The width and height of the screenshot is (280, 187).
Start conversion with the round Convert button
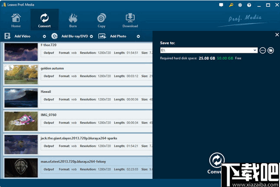[217, 160]
